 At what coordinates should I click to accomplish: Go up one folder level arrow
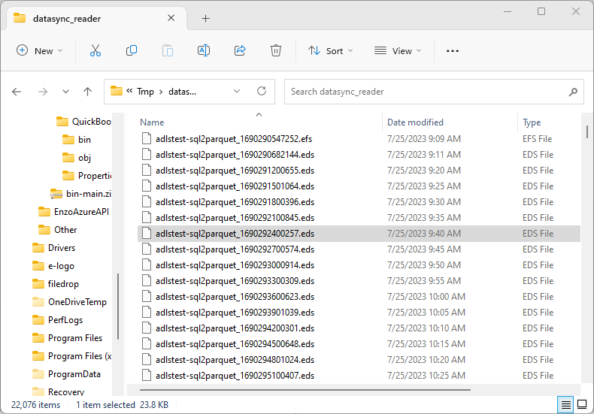tap(87, 92)
